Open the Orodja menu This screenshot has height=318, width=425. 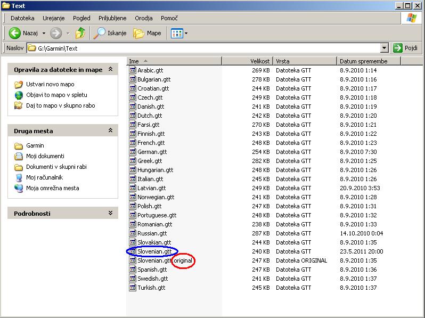point(144,18)
